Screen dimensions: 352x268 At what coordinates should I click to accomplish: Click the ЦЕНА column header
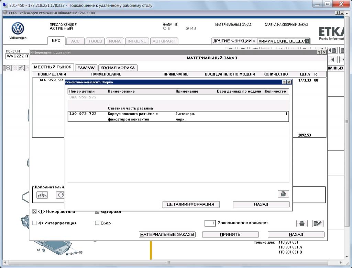tap(305, 74)
